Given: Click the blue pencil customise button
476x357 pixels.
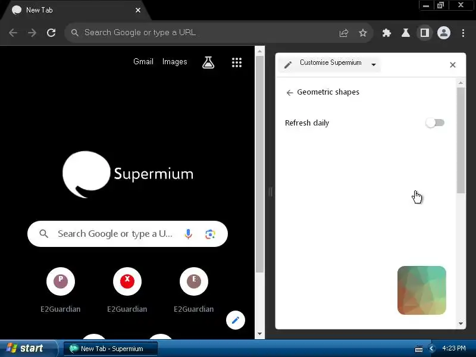Looking at the screenshot, I should 236,320.
